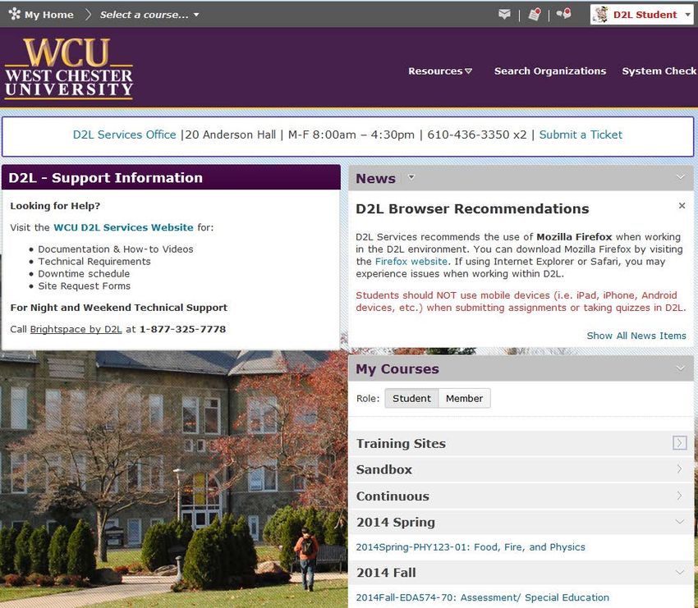Image resolution: width=698 pixels, height=608 pixels.
Task: Click the News widget title
Action: pos(376,178)
